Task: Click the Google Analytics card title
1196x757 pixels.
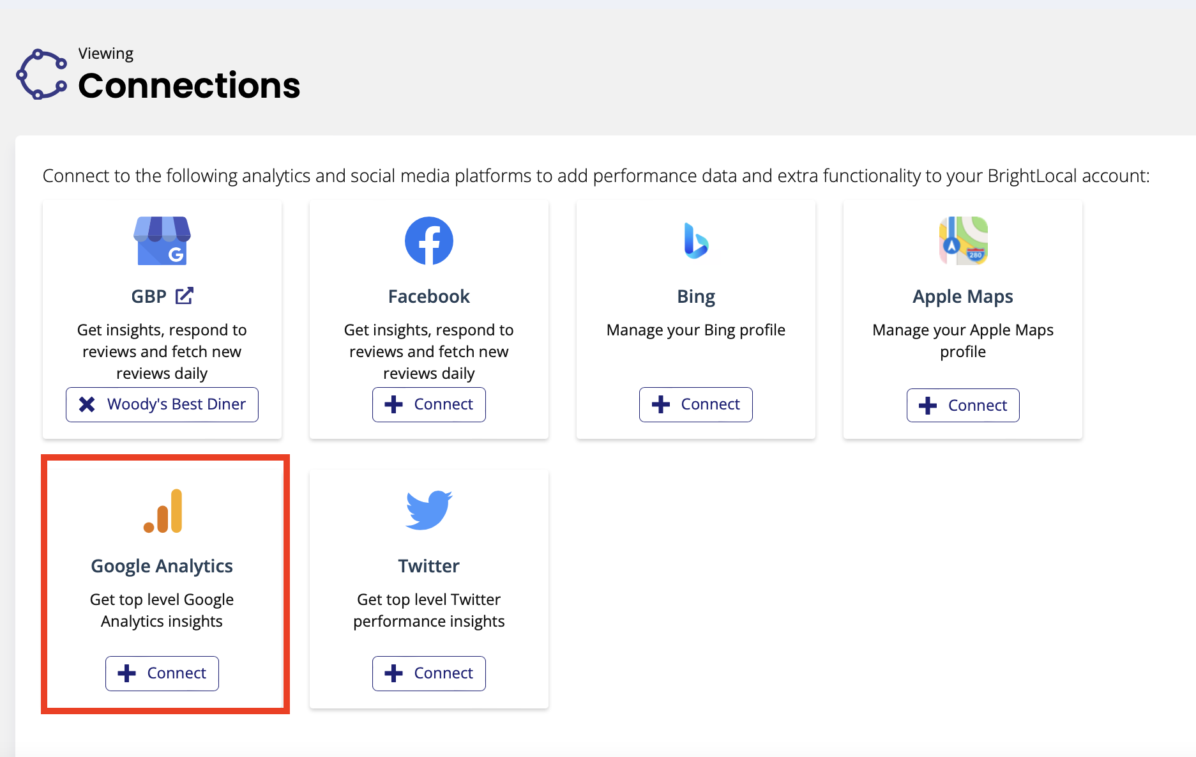Action: coord(162,566)
